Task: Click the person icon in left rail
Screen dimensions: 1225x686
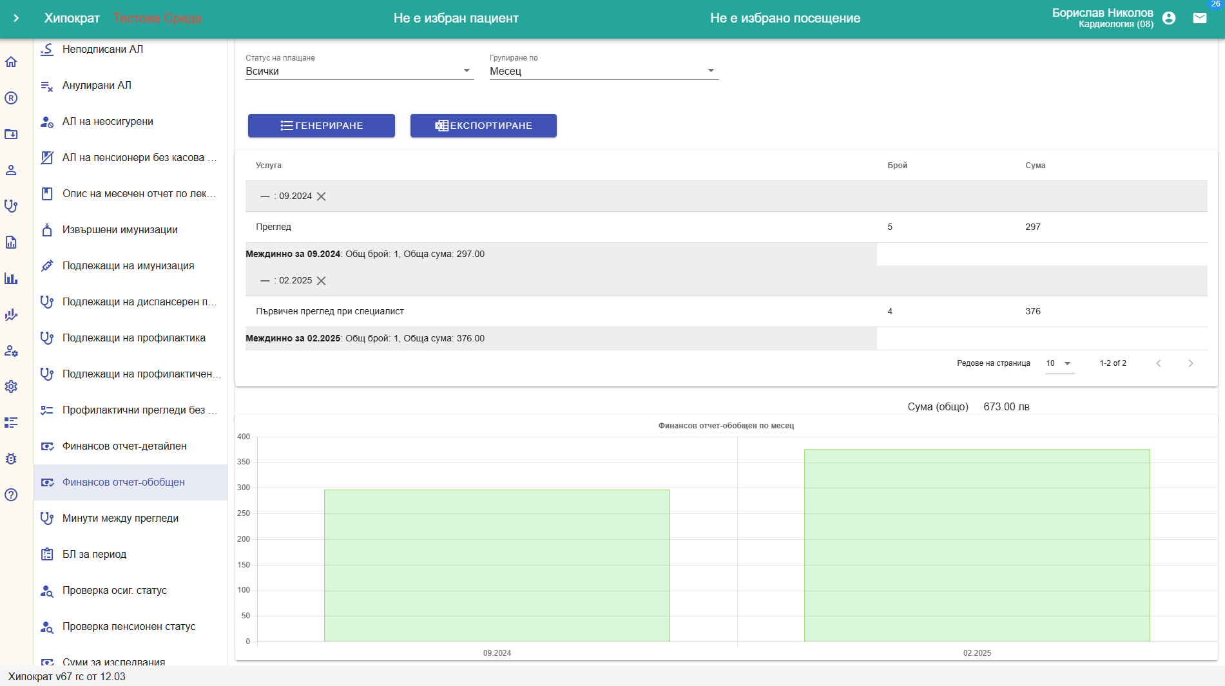Action: (11, 170)
